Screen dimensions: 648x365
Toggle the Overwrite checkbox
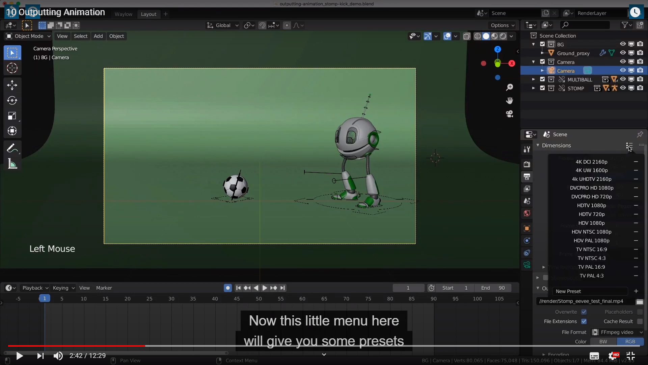584,312
